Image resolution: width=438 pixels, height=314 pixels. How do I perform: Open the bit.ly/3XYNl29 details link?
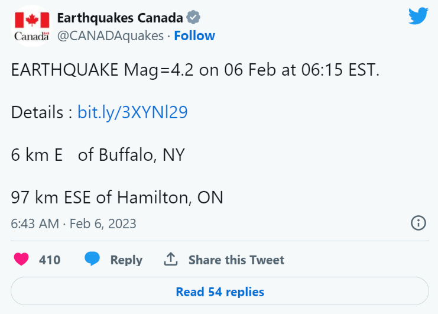[132, 112]
